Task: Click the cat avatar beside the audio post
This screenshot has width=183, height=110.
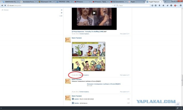Action: [x=68, y=98]
